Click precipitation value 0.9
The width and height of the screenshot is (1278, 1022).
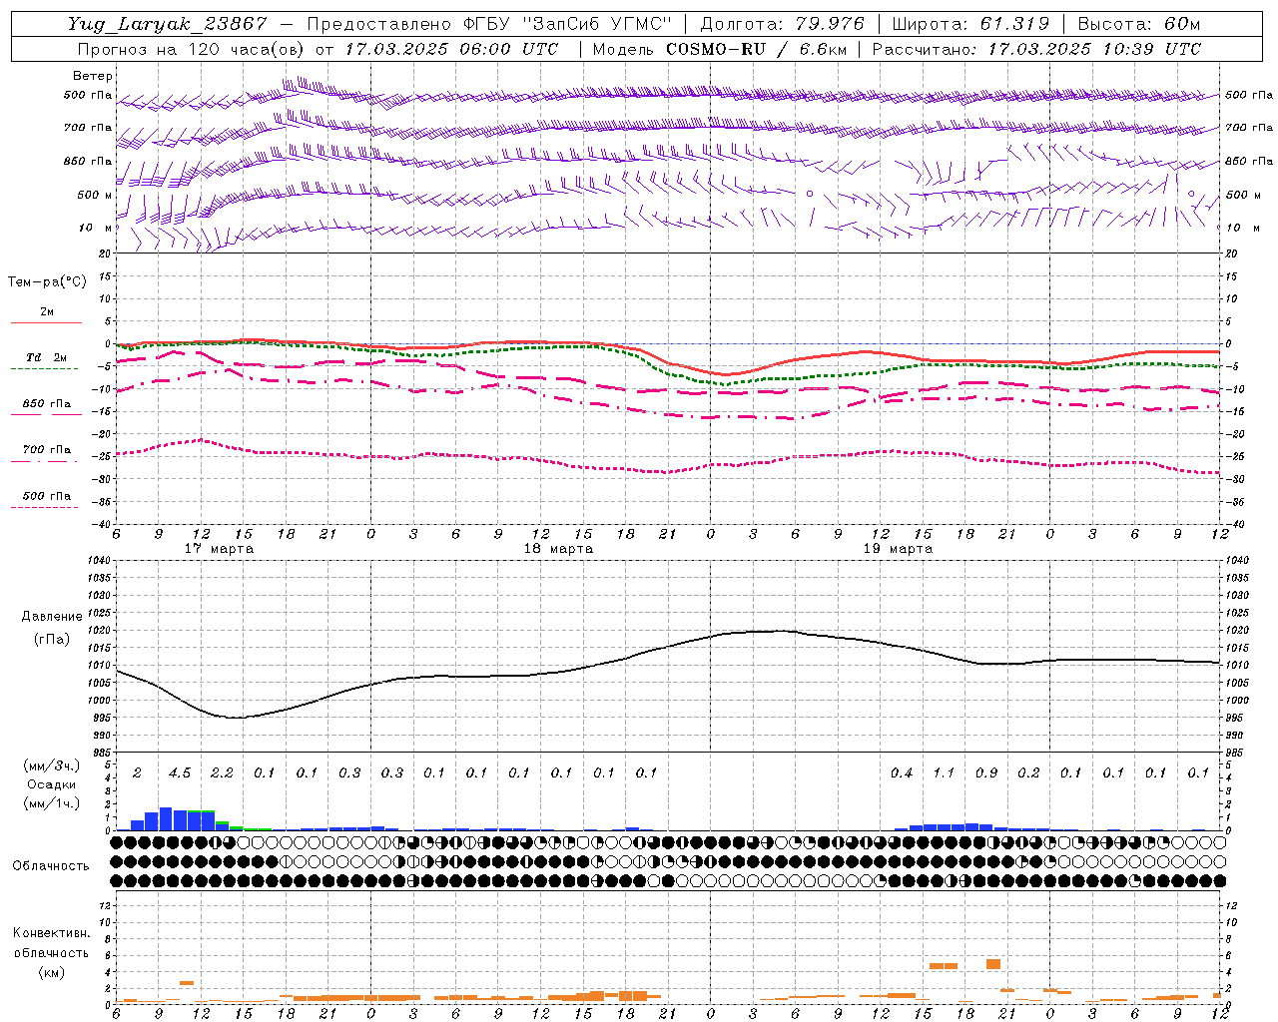[985, 772]
